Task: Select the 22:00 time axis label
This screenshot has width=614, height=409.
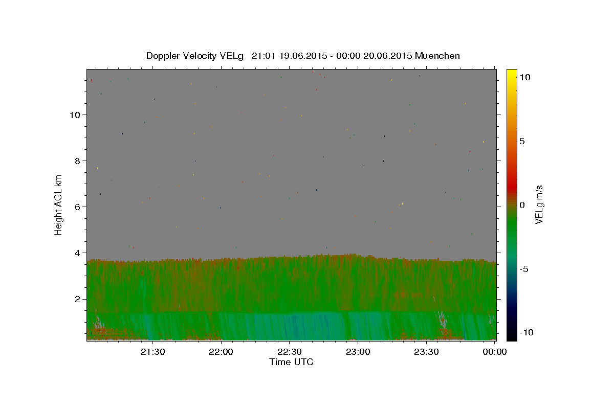Action: coord(221,352)
